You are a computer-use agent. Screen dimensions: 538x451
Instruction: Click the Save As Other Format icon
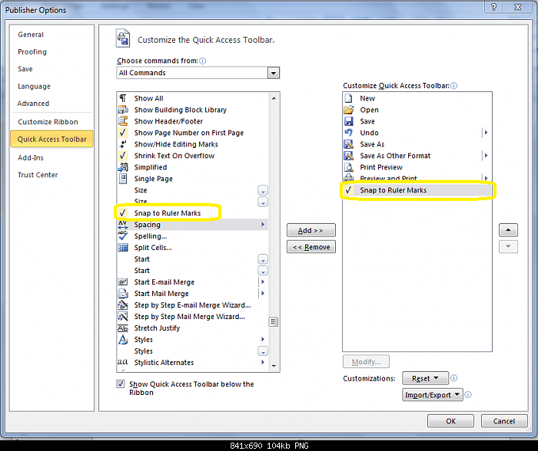349,156
